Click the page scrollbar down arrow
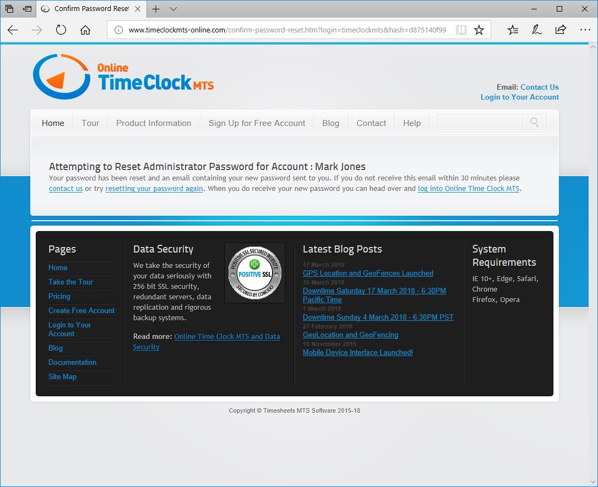Viewport: 598px width, 487px height. point(592,482)
